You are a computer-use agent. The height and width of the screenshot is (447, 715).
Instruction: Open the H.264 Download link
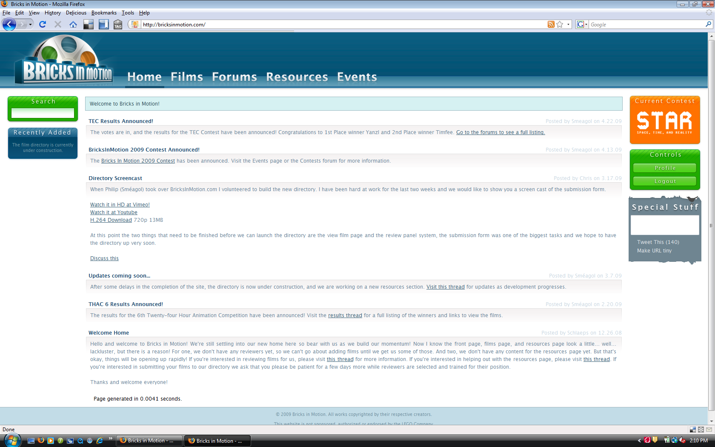[111, 220]
